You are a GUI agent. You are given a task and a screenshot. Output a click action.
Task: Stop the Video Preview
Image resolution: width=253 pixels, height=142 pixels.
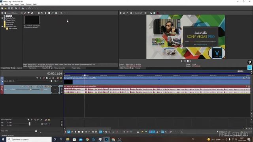coord(188,61)
